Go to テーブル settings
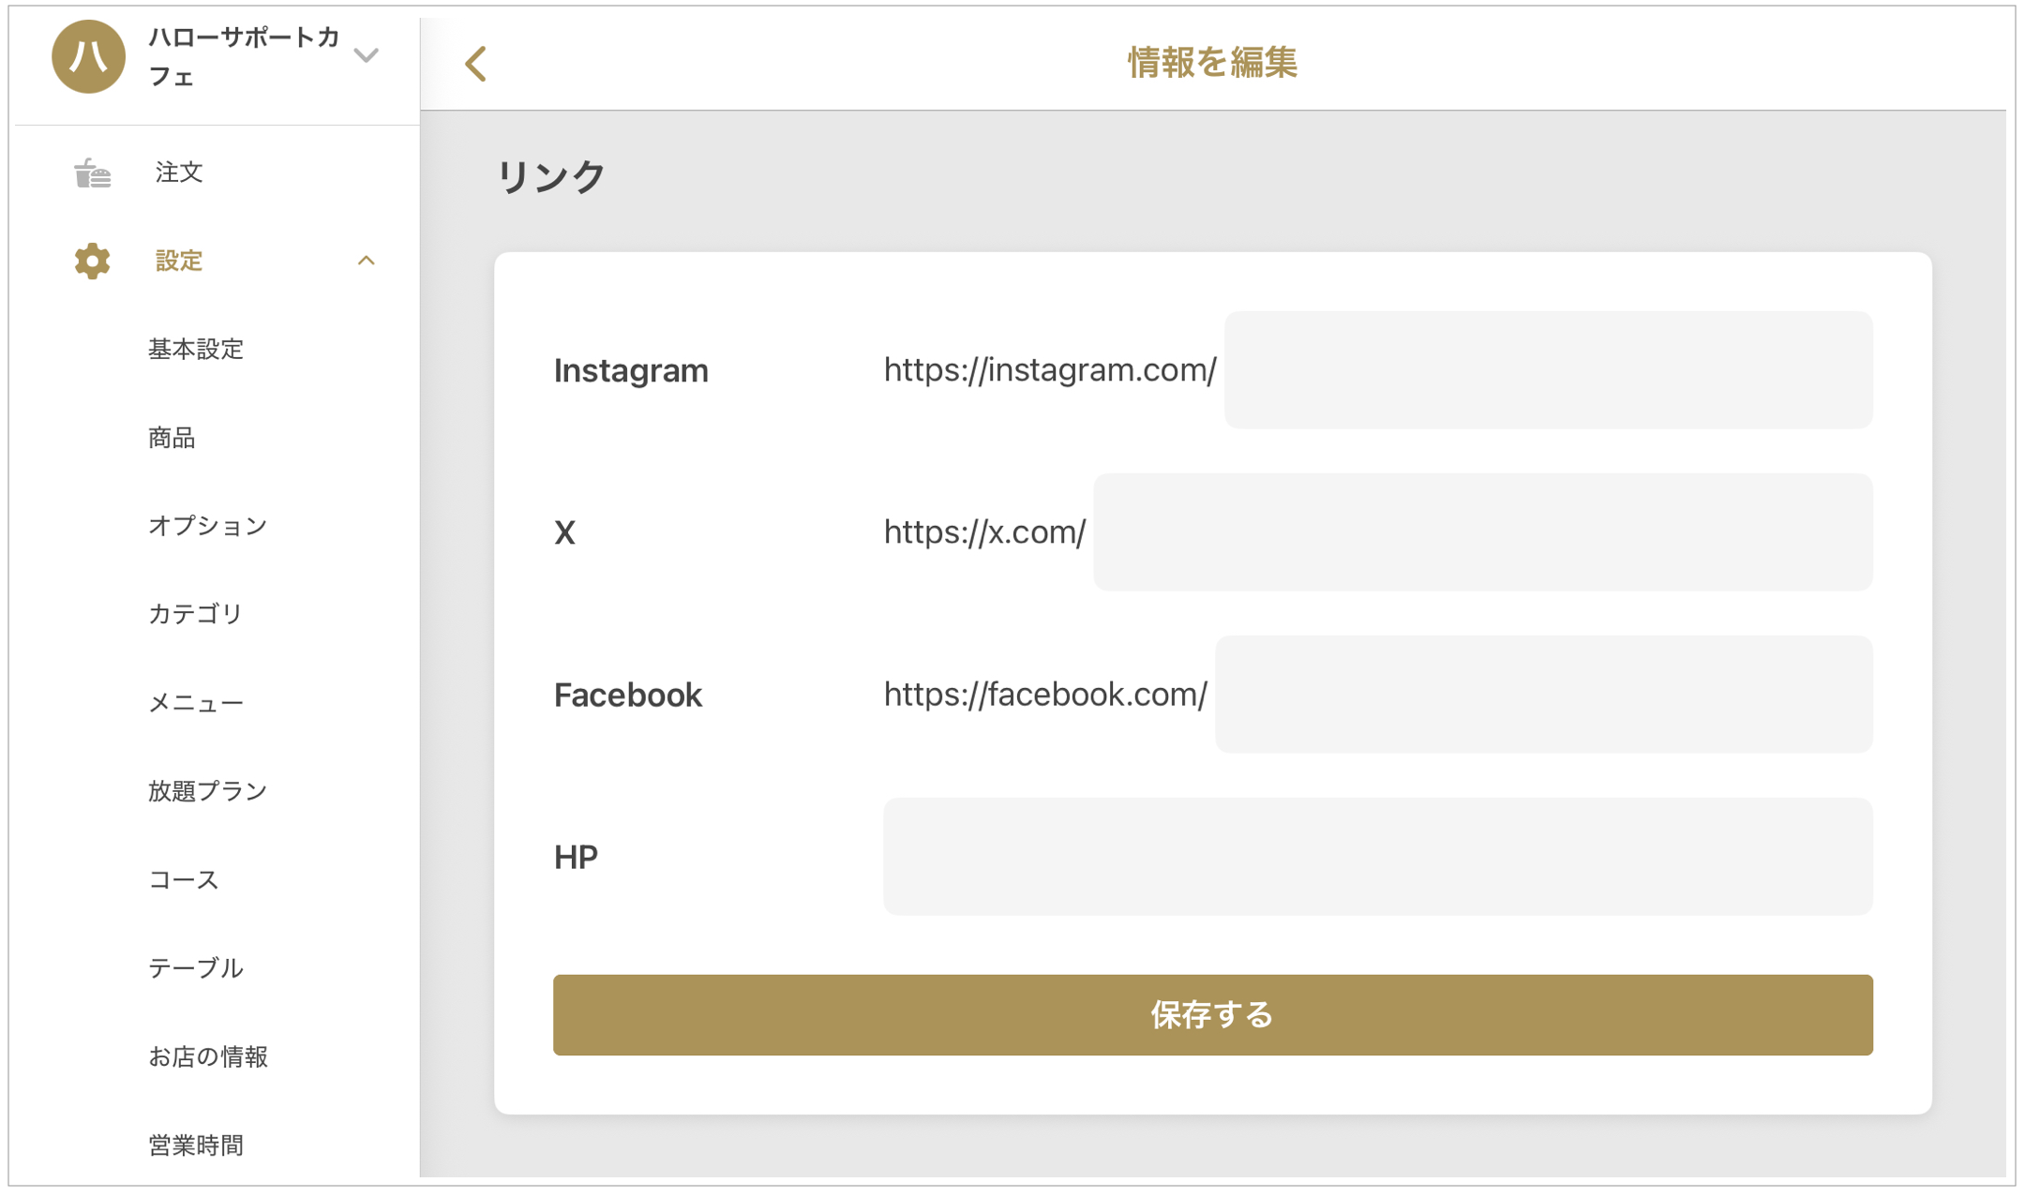Viewport: 2025px width, 1197px height. (x=196, y=968)
